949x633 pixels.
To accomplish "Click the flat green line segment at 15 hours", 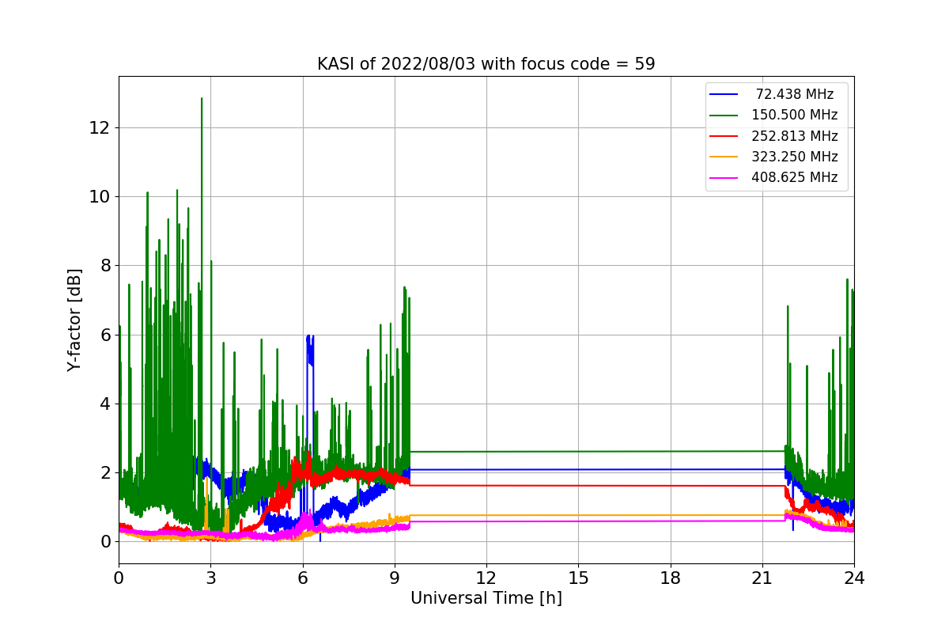I will coord(578,451).
